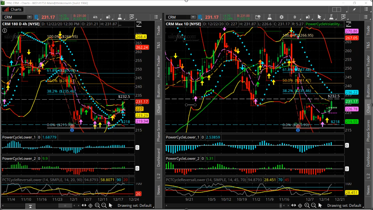Open right sidebar Dashboard tab
This screenshot has height=210, width=373.
(x=368, y=157)
